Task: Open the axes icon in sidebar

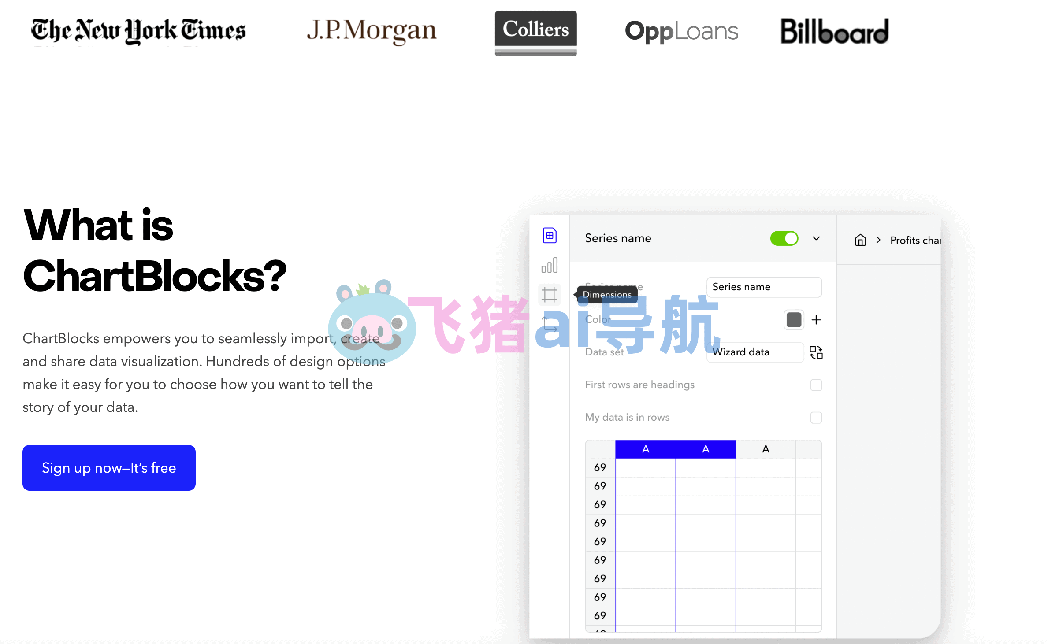Action: (x=549, y=324)
